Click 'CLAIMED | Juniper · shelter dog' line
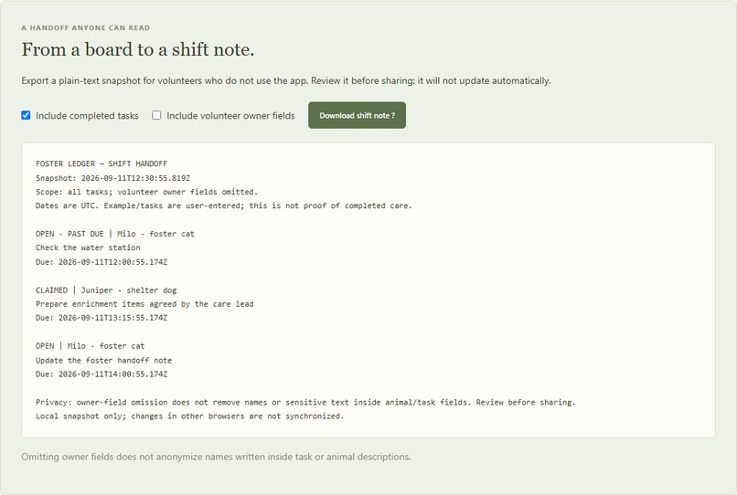 (x=106, y=290)
